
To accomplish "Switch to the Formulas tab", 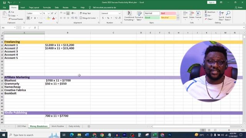I will (47, 8).
